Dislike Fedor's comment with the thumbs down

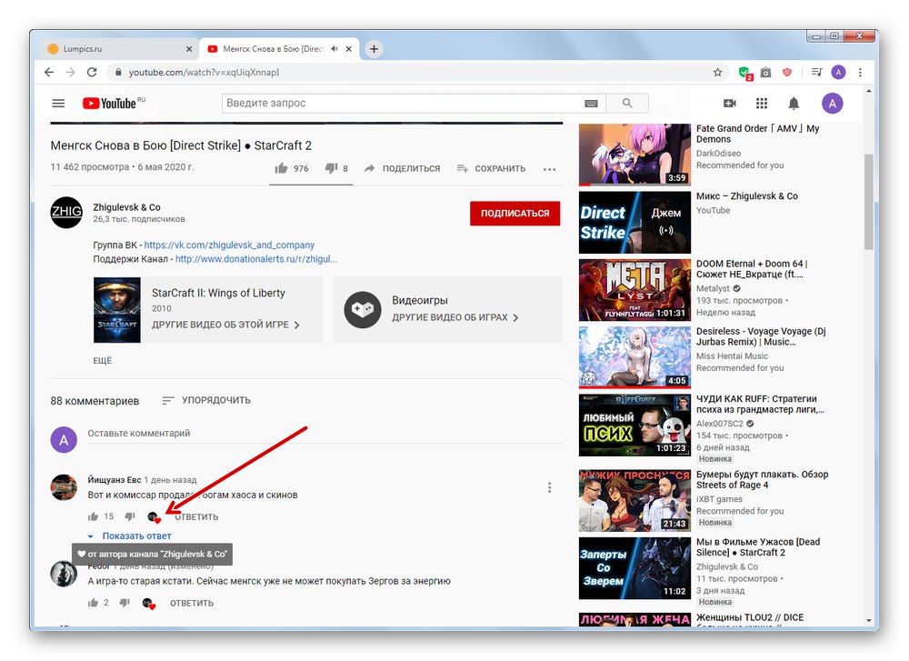[x=125, y=602]
